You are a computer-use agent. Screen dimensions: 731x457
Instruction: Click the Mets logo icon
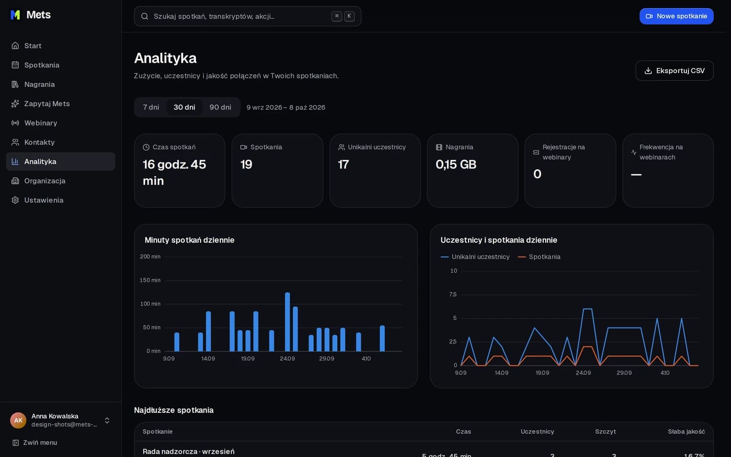tap(15, 15)
